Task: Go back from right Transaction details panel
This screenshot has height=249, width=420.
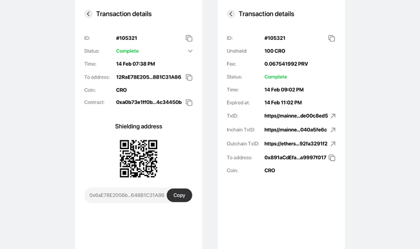Action: 231,14
